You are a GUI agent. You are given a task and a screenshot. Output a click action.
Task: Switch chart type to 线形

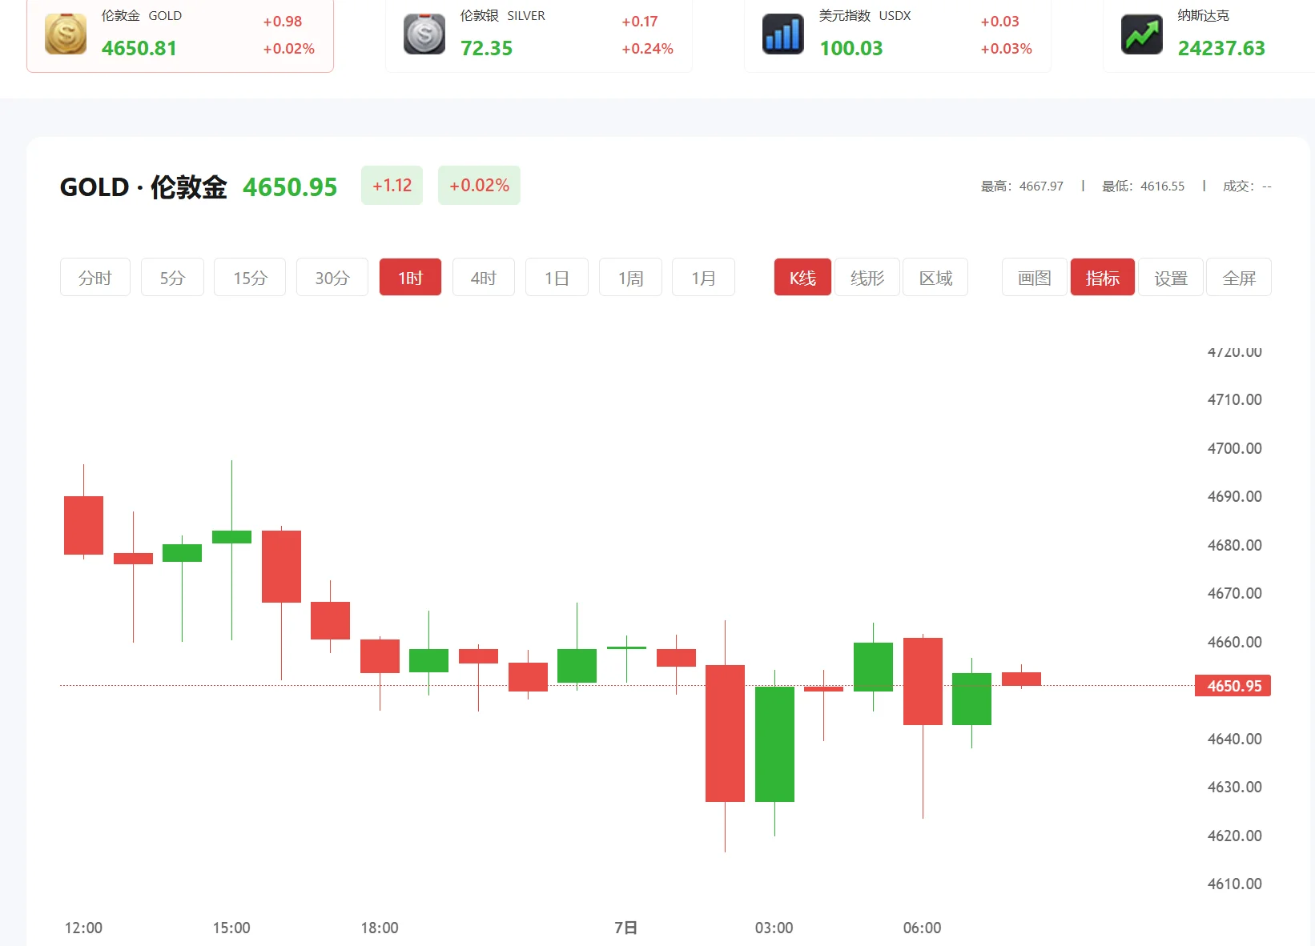(x=867, y=278)
